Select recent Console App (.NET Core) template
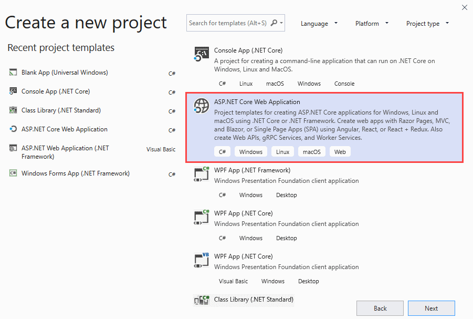Image resolution: width=473 pixels, height=319 pixels. click(x=92, y=91)
